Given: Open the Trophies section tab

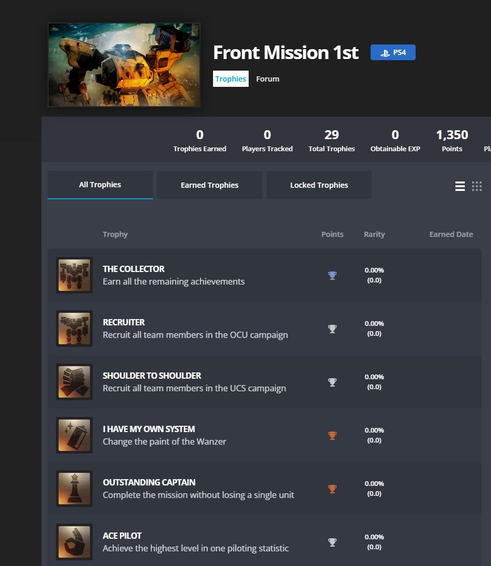Looking at the screenshot, I should click(230, 78).
